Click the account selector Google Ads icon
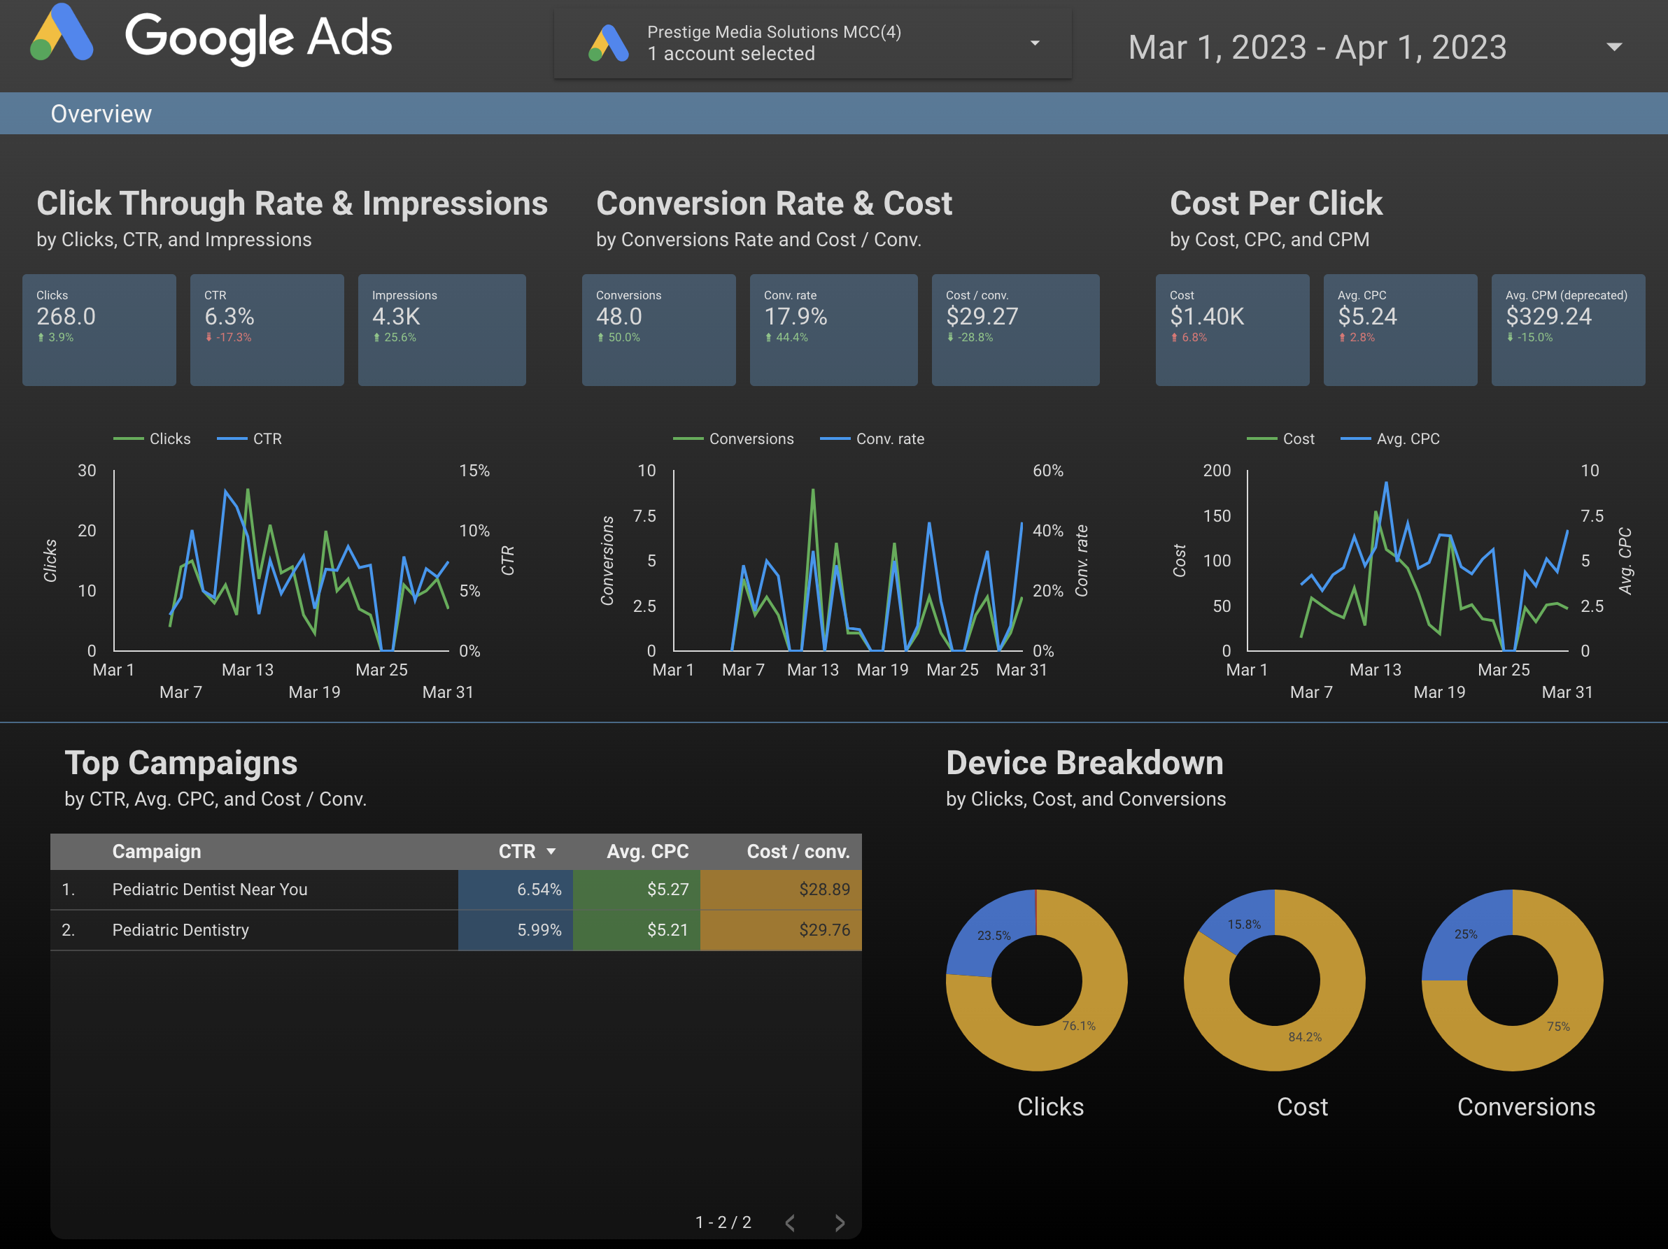 coord(608,43)
